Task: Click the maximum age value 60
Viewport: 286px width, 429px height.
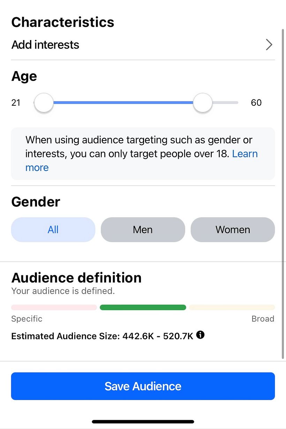Action: click(x=256, y=103)
